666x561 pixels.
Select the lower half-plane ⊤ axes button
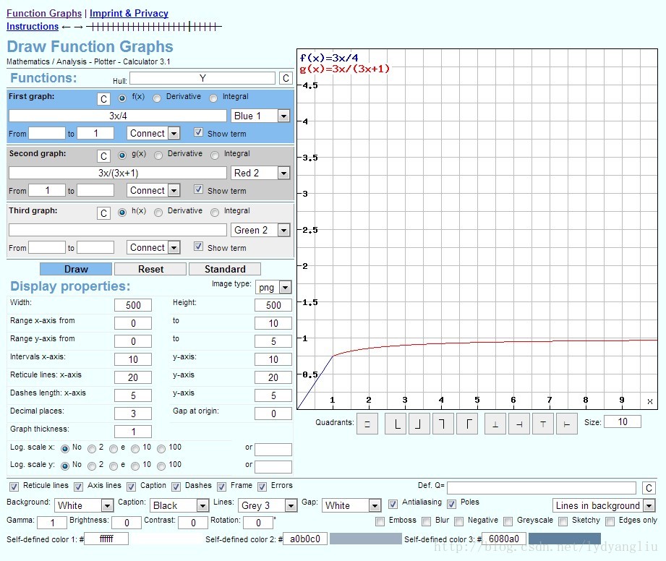(x=543, y=424)
